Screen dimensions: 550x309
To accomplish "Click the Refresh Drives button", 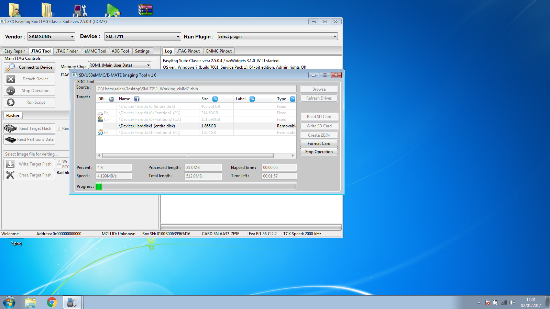I will [319, 98].
